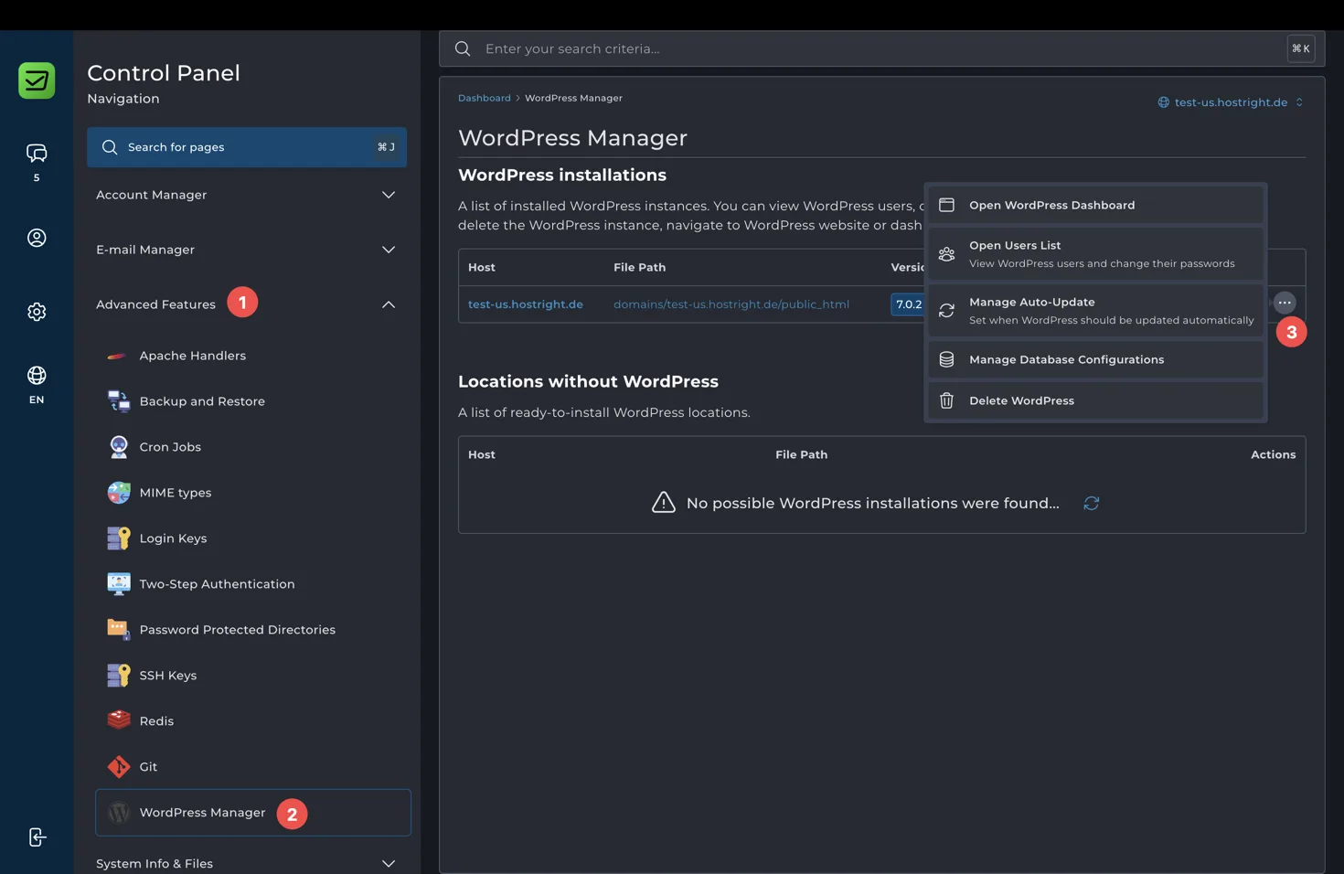The image size is (1344, 874).
Task: Click the trash icon for Delete WordPress
Action: 946,400
